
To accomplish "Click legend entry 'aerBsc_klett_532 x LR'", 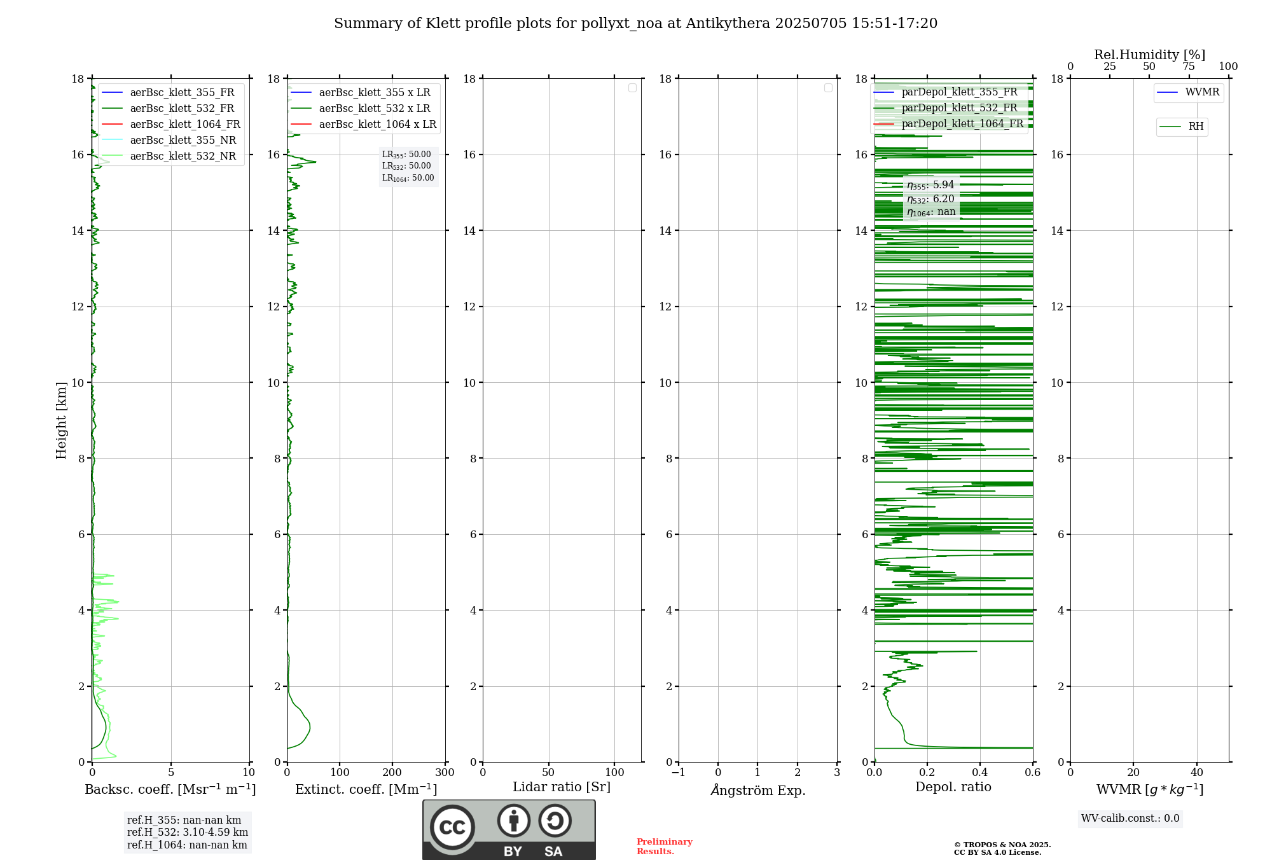I will point(361,108).
